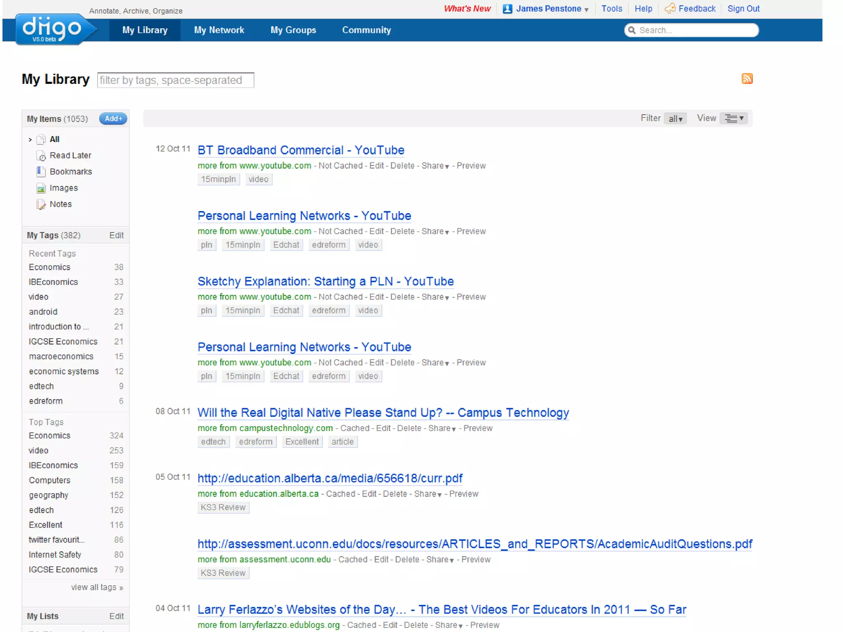
Task: Click Feedback megaphone icon
Action: (x=670, y=8)
